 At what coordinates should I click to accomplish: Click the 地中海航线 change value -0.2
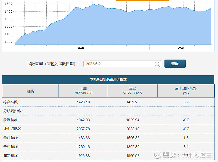coord(186,129)
